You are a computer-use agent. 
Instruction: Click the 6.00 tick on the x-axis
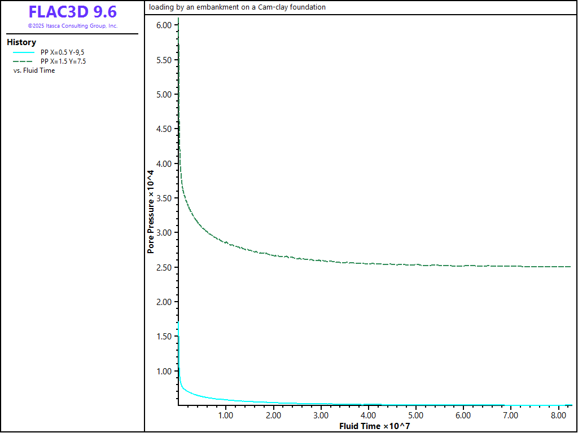(463, 416)
